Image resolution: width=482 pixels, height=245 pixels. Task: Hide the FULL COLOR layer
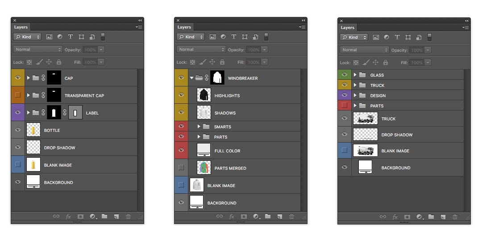(x=181, y=150)
